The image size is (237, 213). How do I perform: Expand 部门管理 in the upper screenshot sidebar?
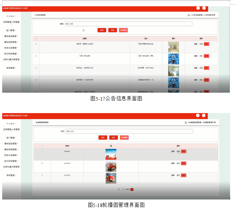(x=11, y=30)
